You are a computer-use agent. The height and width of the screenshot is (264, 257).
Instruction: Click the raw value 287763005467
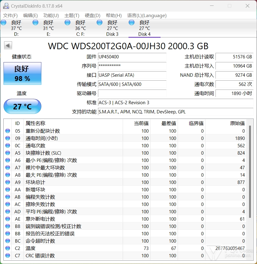(x=230, y=248)
